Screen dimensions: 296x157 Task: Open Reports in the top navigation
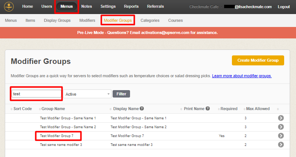pos(131,7)
